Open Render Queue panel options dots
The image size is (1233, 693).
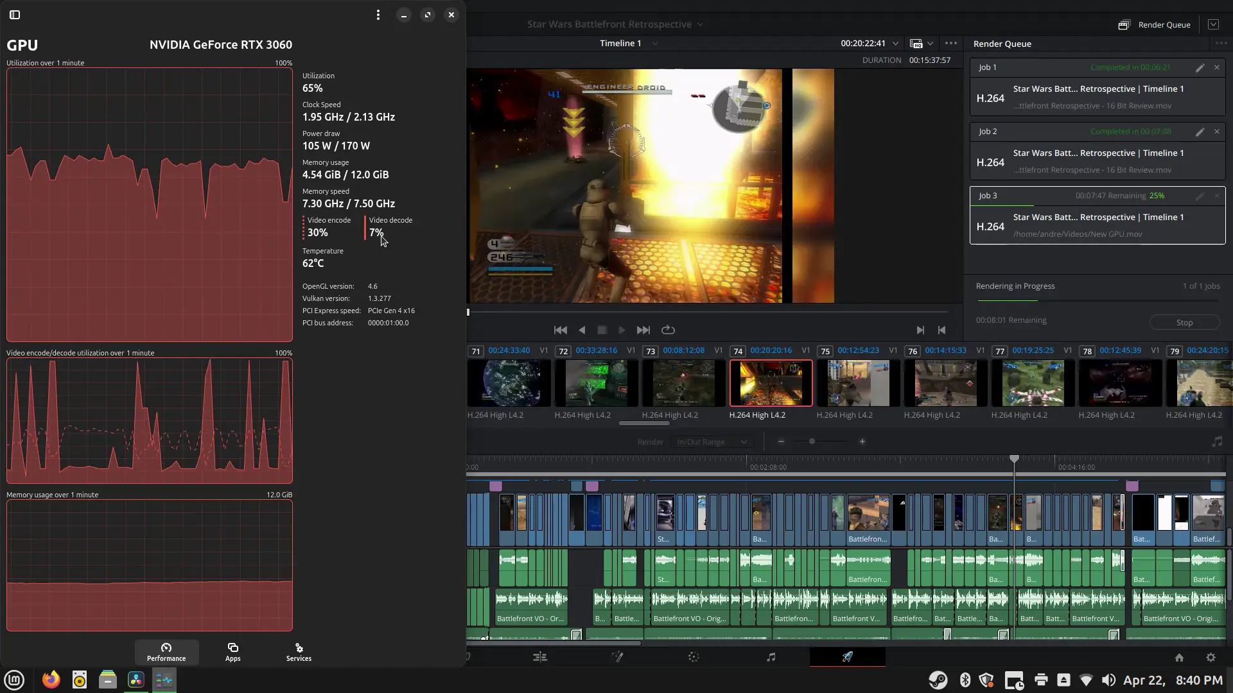click(1221, 44)
